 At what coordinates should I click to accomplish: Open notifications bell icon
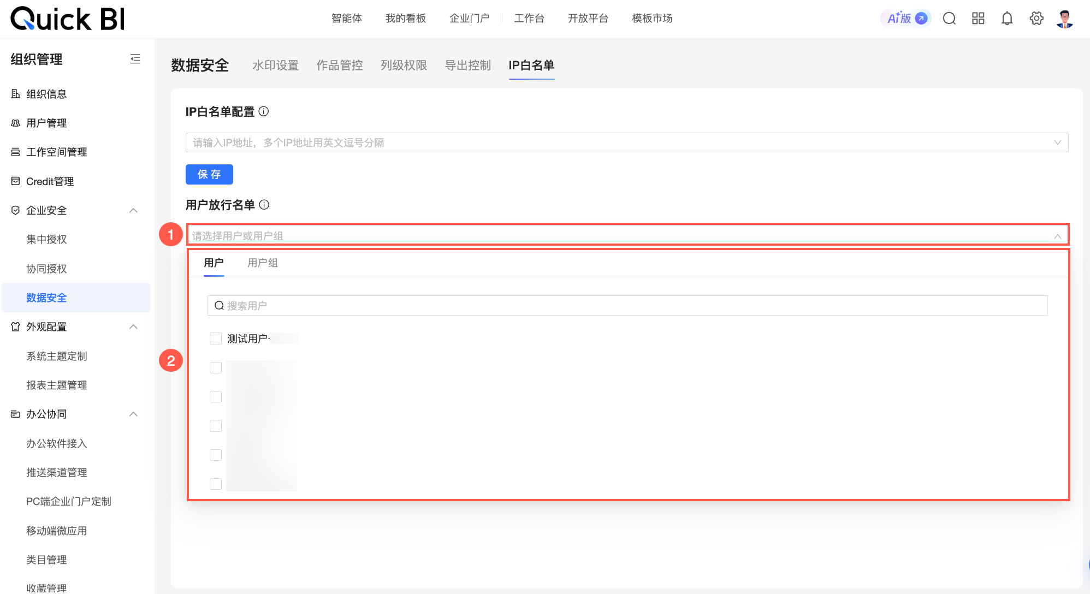click(x=1007, y=19)
